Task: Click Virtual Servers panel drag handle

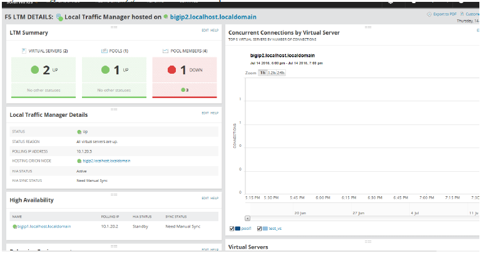Action: click(368, 242)
